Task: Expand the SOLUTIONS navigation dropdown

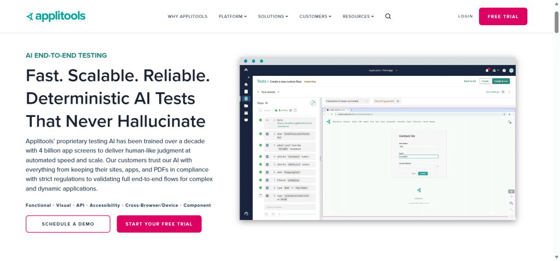Action: 273,16
